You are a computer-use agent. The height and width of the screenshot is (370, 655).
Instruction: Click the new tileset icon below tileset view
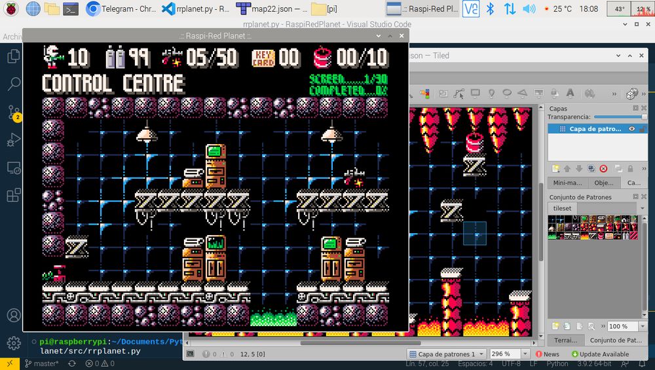555,326
